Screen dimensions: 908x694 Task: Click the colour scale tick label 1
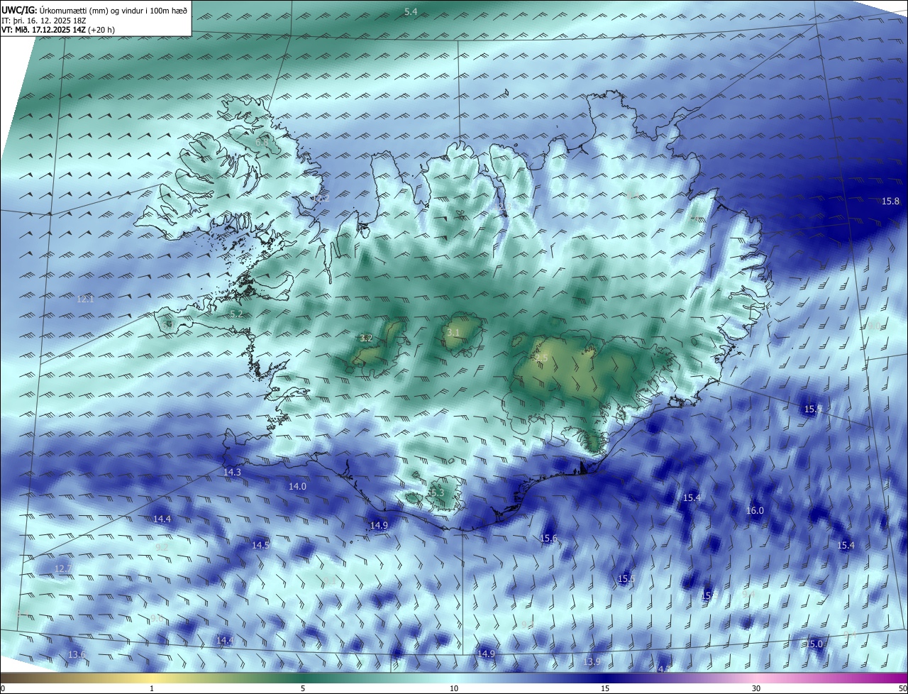(x=152, y=688)
